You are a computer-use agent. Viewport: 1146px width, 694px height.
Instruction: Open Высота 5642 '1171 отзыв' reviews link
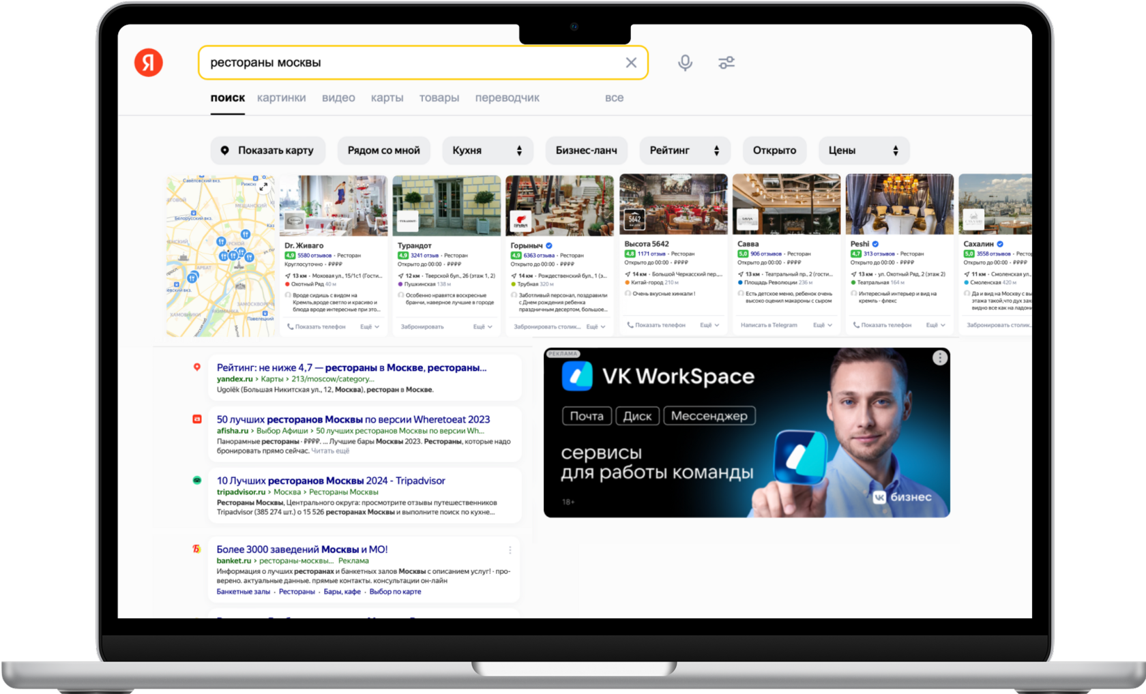coord(651,254)
